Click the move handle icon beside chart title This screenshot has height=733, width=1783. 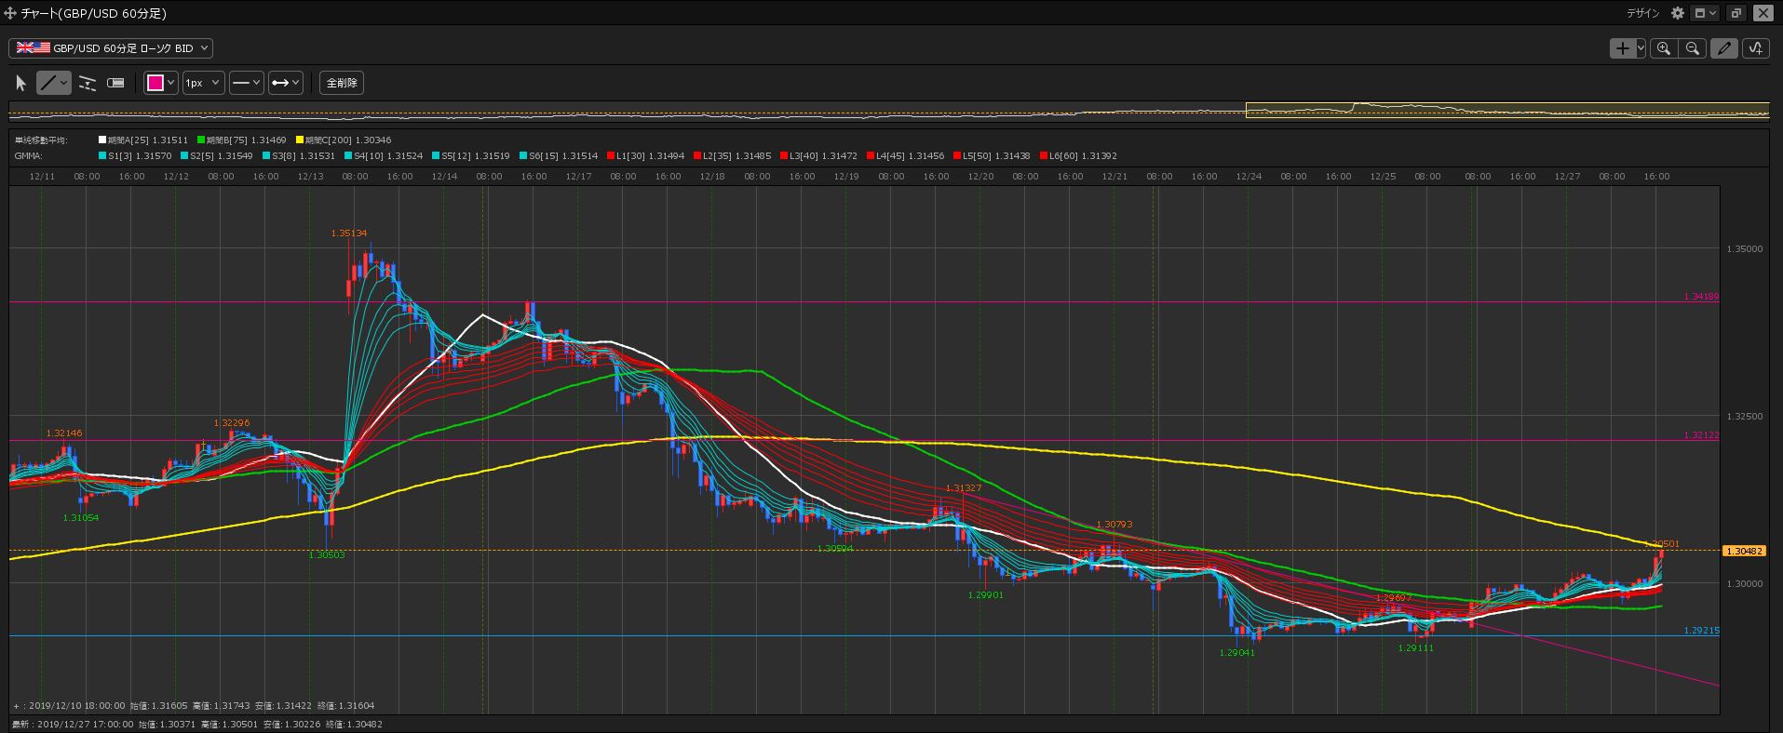[x=10, y=14]
